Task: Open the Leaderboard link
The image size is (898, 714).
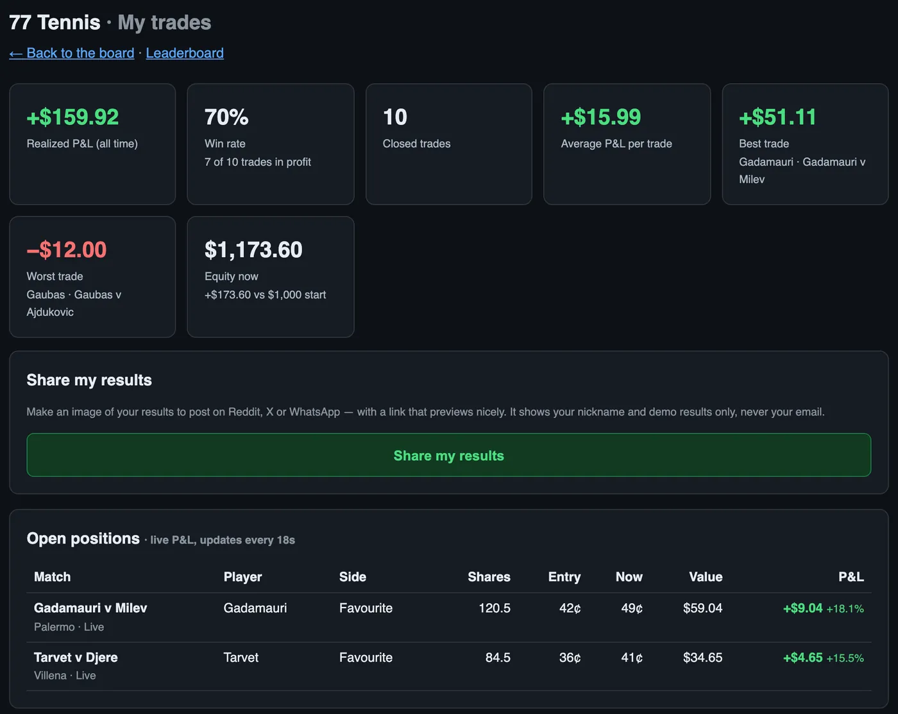Action: [x=185, y=53]
